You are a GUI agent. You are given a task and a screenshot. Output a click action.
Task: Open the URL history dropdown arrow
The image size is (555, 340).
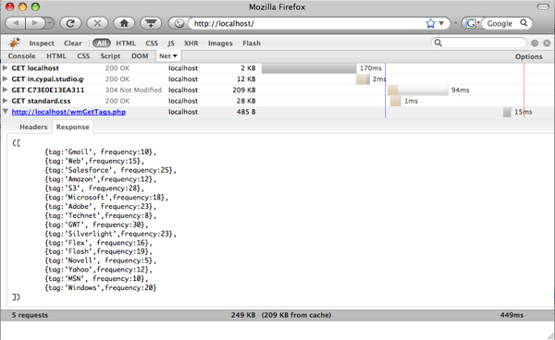point(441,24)
